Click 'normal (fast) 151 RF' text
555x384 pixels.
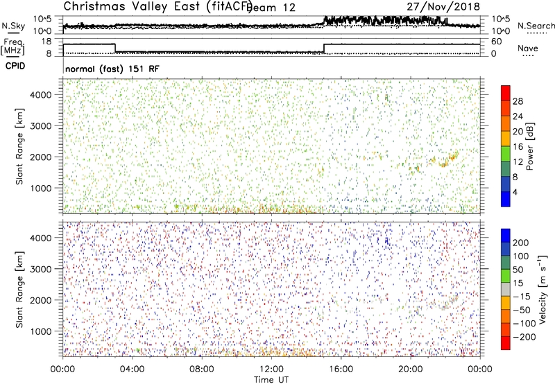click(x=112, y=69)
